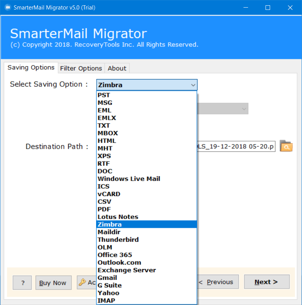Select Windows Live Mail option

(147, 179)
